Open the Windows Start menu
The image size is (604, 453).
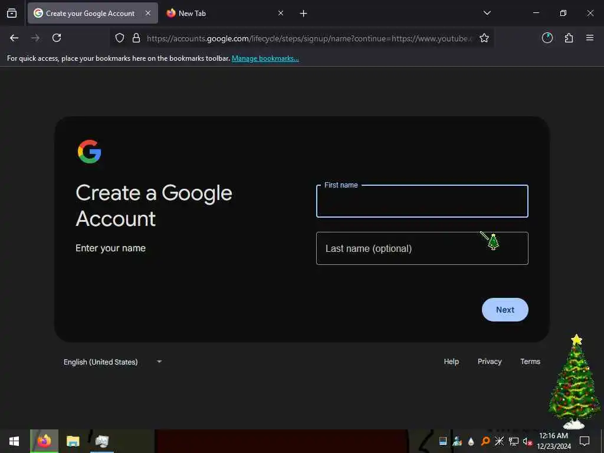tap(14, 441)
